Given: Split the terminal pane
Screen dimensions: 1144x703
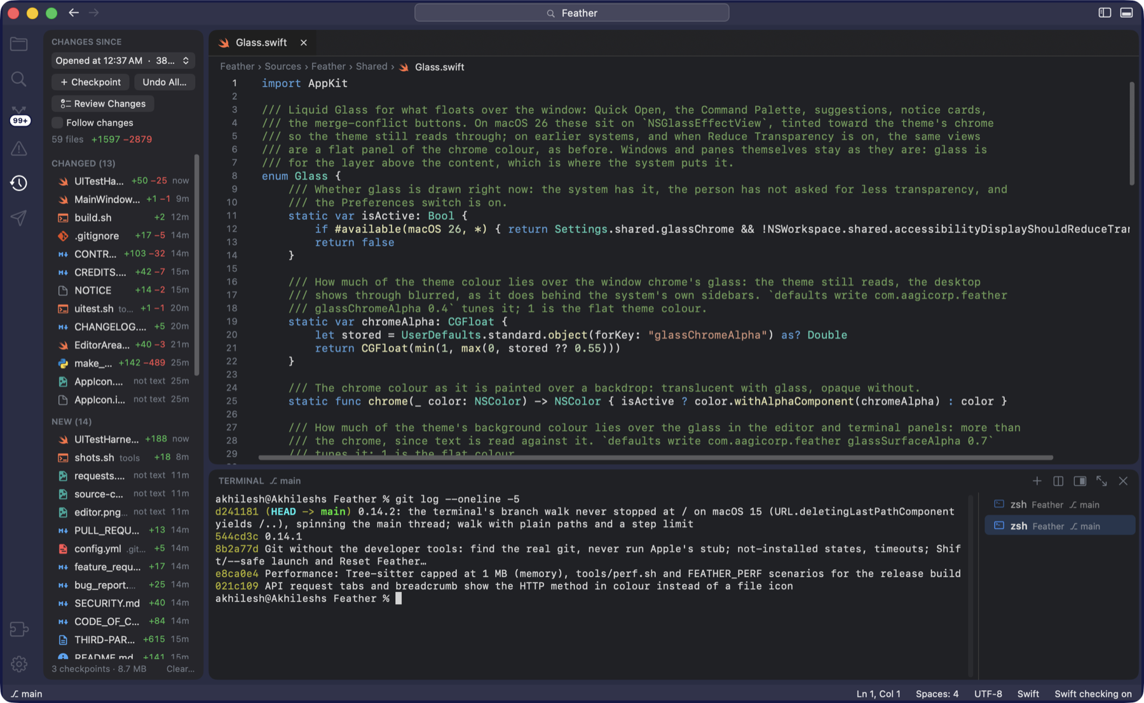Looking at the screenshot, I should point(1058,481).
